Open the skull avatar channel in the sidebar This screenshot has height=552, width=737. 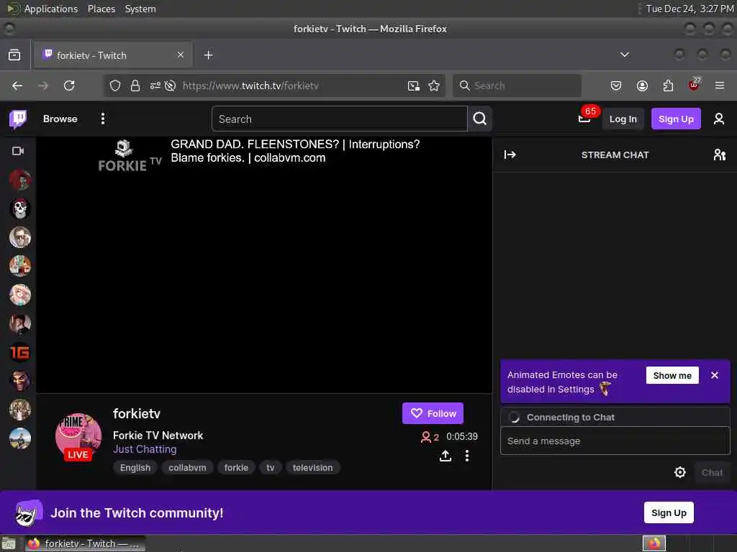point(19,208)
